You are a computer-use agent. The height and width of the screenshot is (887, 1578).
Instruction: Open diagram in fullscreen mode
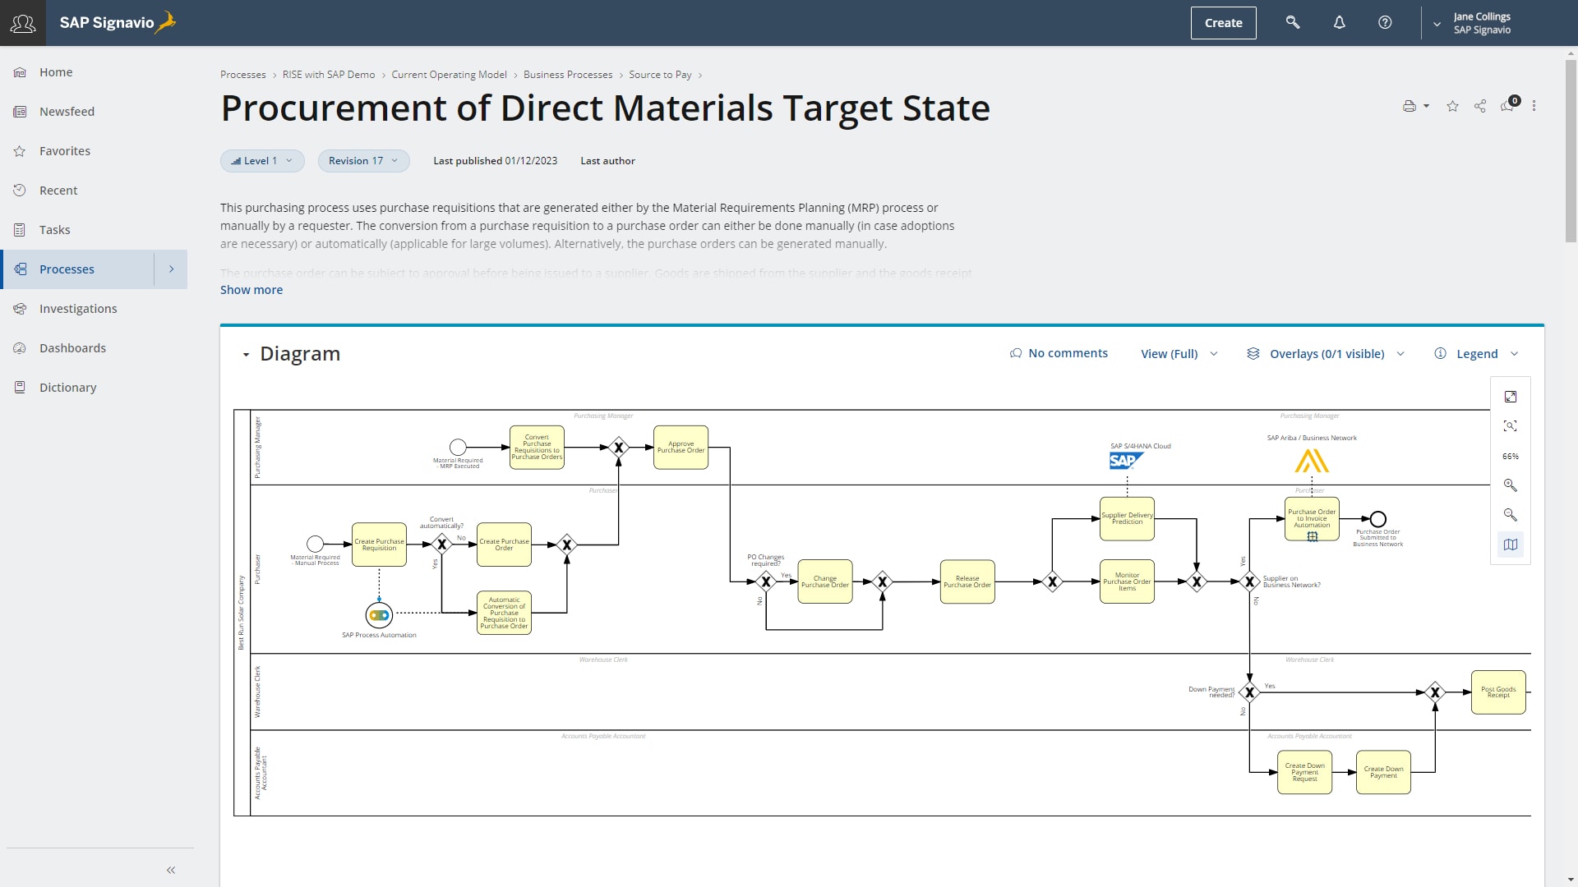(x=1511, y=397)
